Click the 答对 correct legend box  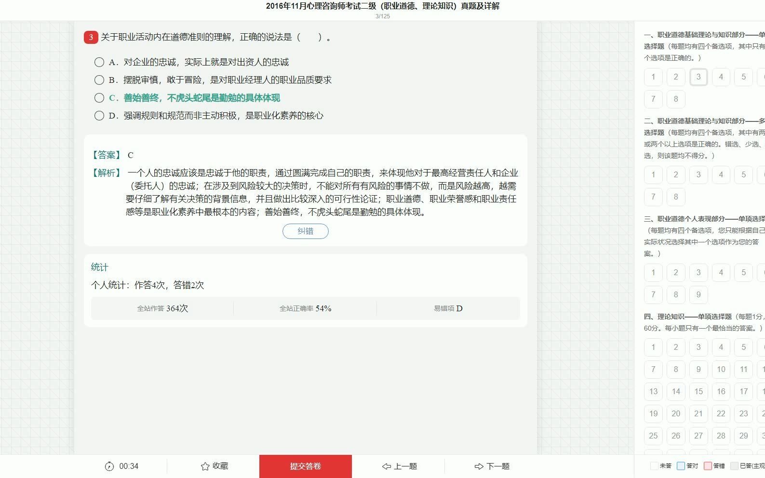(x=681, y=466)
